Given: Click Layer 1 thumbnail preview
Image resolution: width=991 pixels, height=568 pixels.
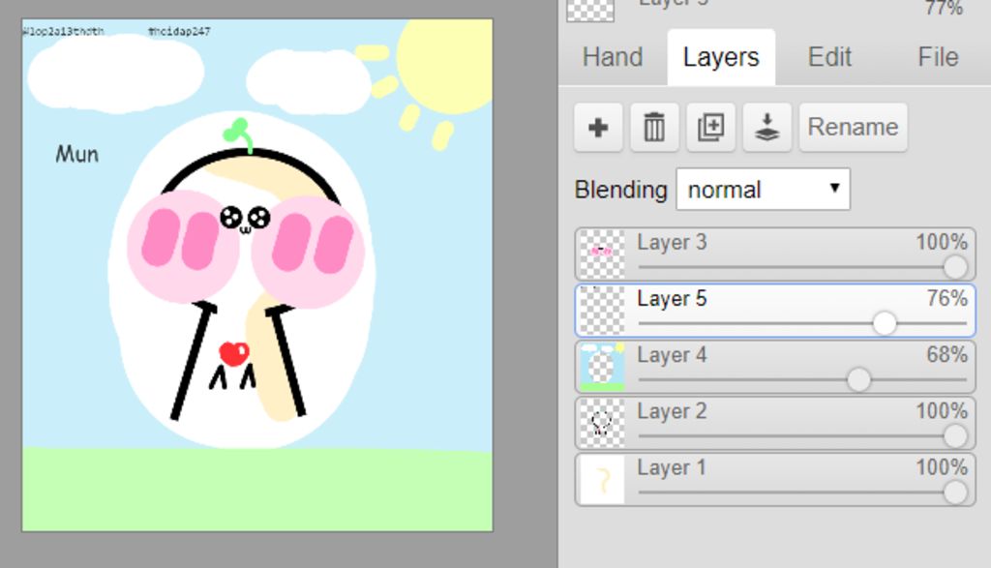Looking at the screenshot, I should coord(602,479).
